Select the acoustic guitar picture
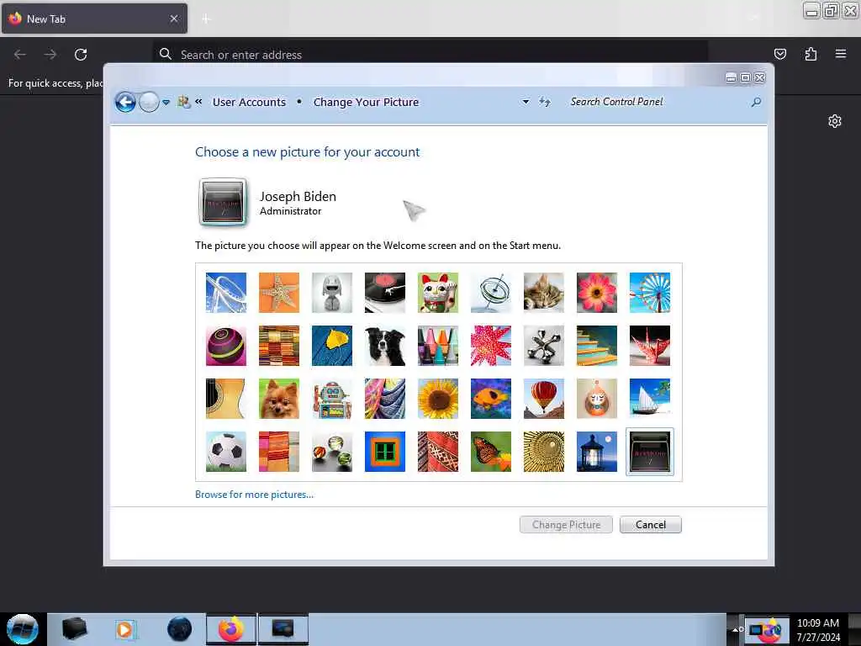This screenshot has width=861, height=646. pos(226,399)
